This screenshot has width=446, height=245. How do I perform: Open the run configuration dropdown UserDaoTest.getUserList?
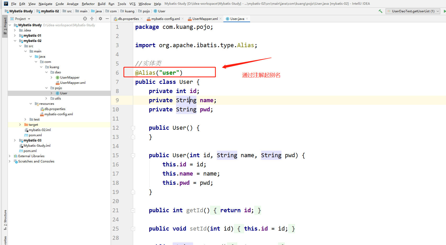pyautogui.click(x=413, y=11)
